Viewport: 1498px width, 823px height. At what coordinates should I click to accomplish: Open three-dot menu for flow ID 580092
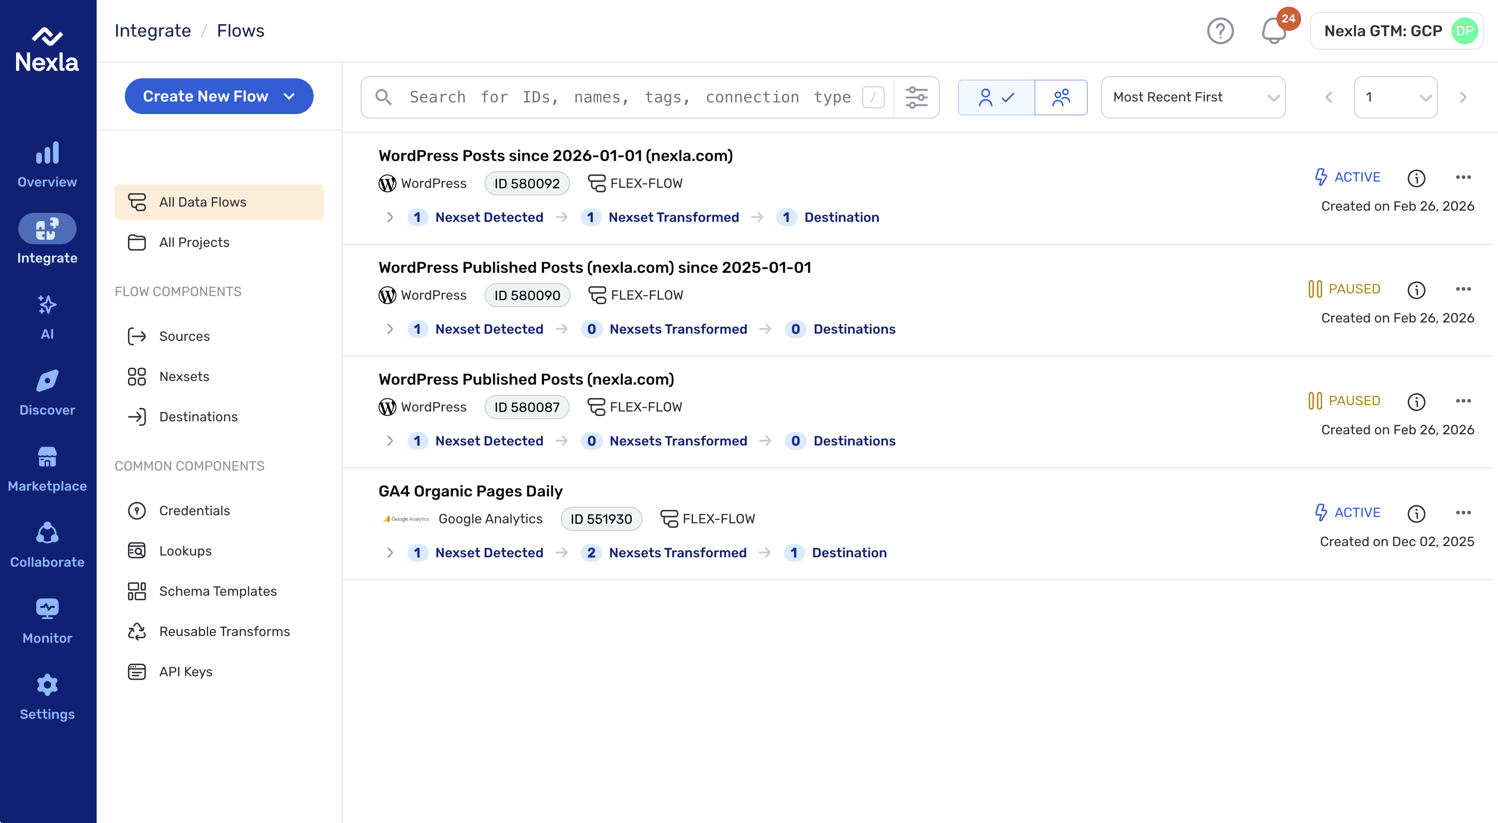(1463, 177)
